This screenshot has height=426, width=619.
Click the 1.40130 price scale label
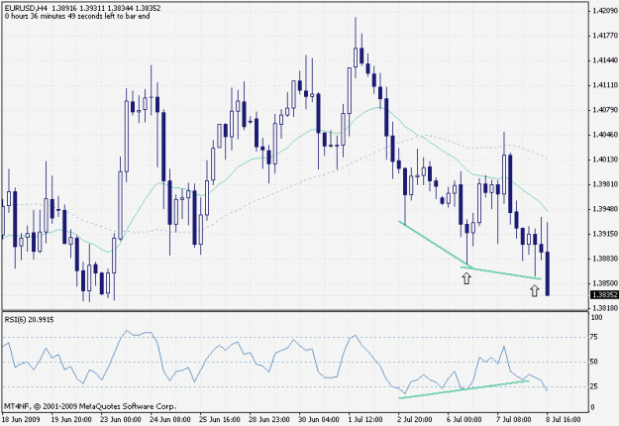tap(604, 160)
